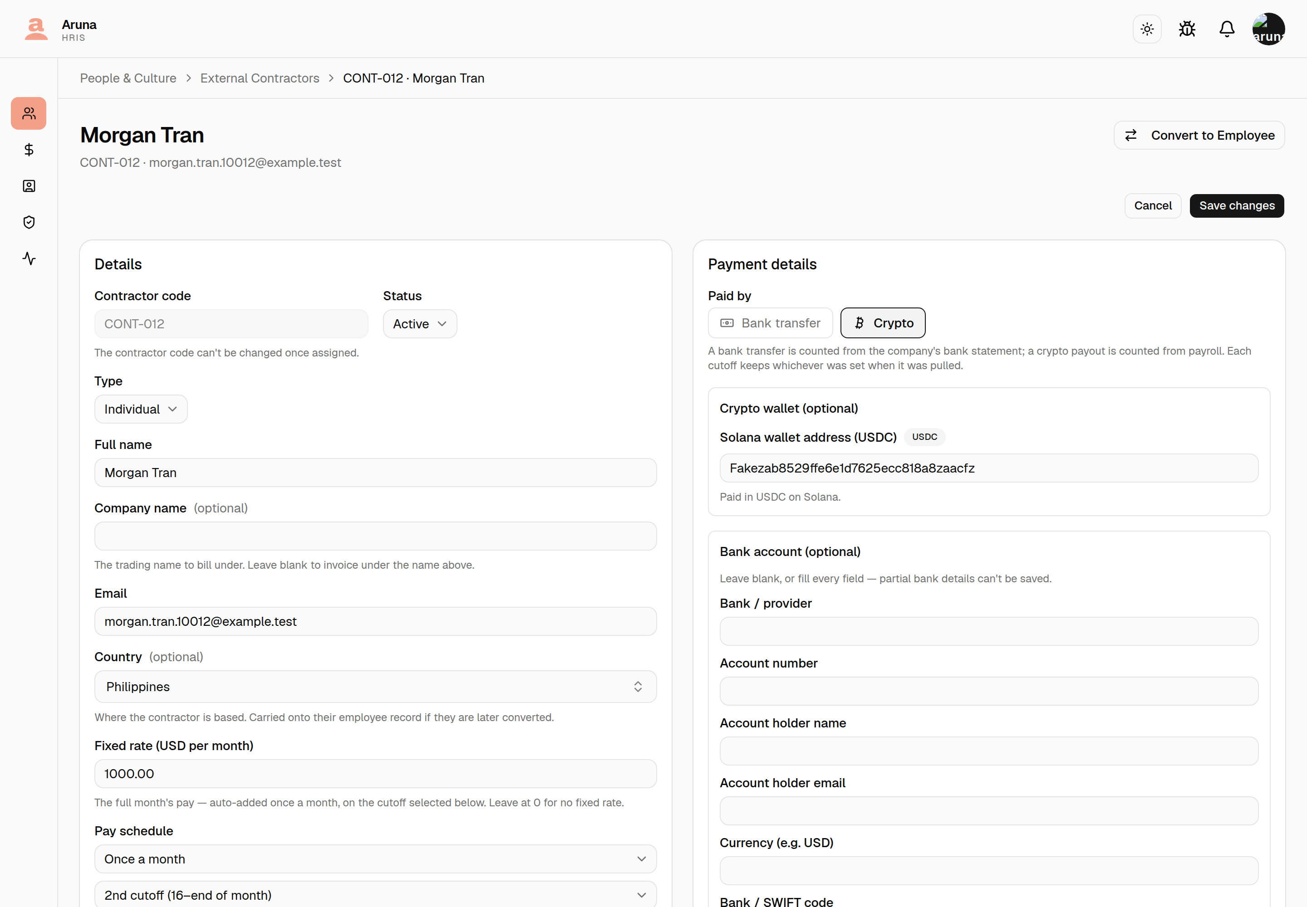Open the Type dropdown showing Individual

point(141,409)
